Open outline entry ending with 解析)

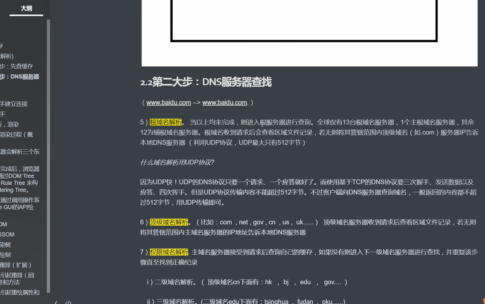(7, 56)
